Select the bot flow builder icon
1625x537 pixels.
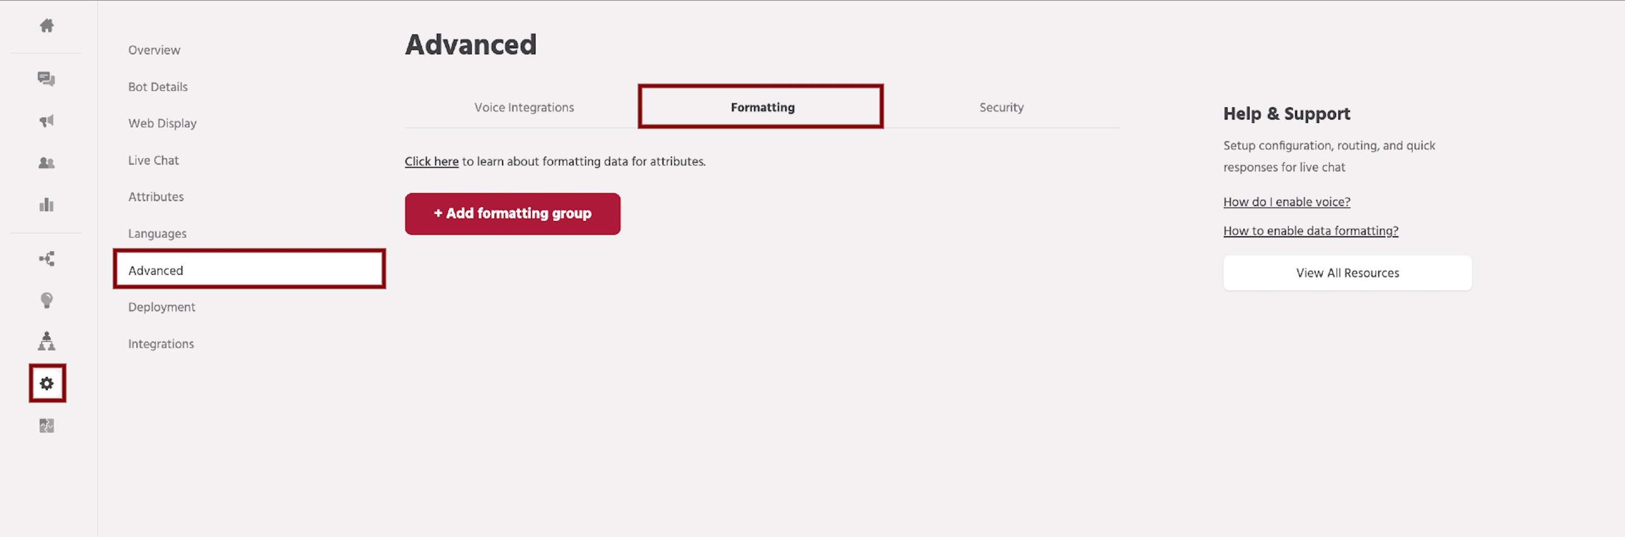coord(46,258)
